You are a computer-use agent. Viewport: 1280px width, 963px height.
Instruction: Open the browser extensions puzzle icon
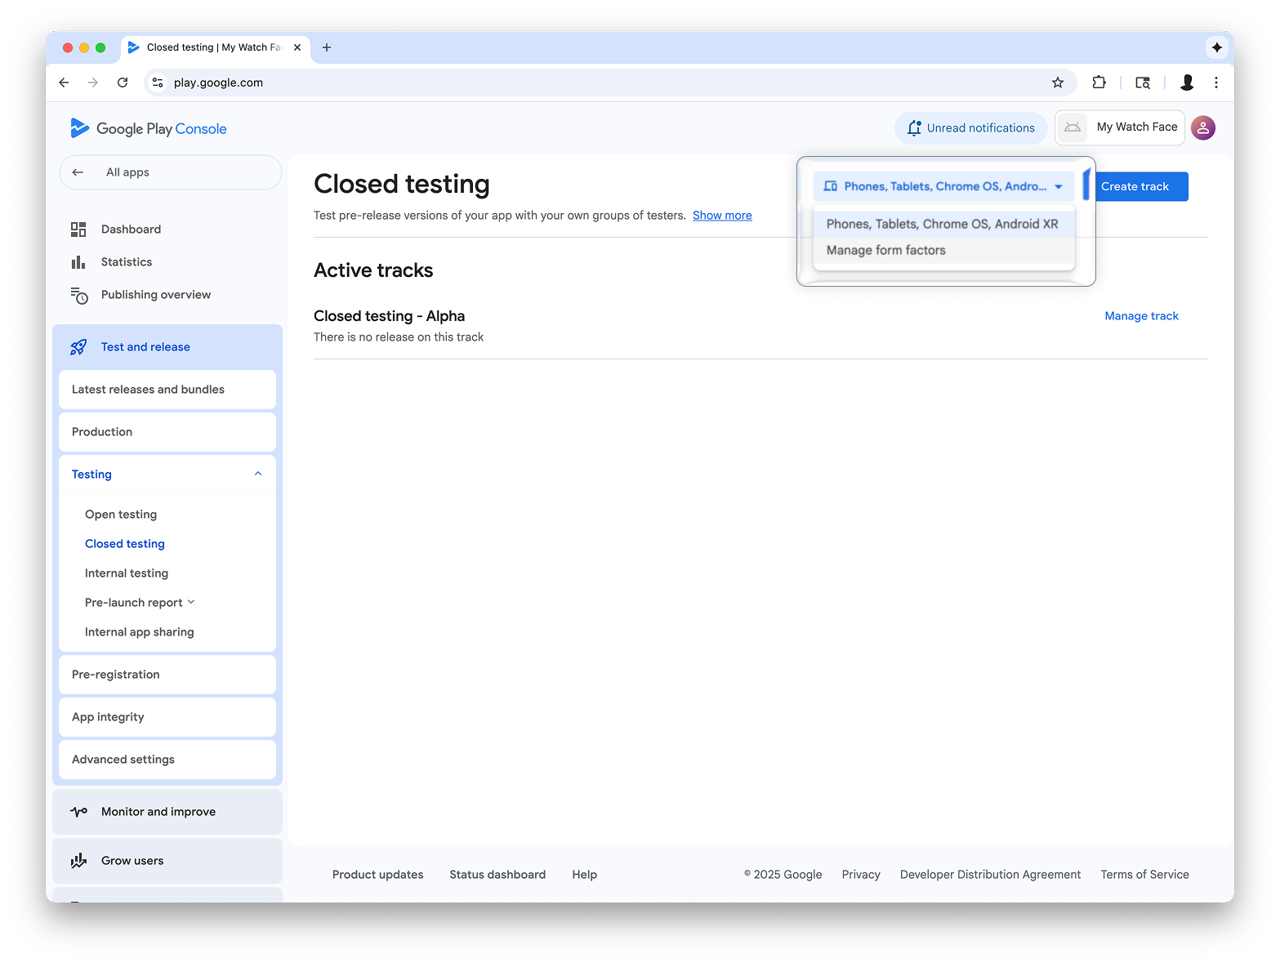tap(1099, 82)
